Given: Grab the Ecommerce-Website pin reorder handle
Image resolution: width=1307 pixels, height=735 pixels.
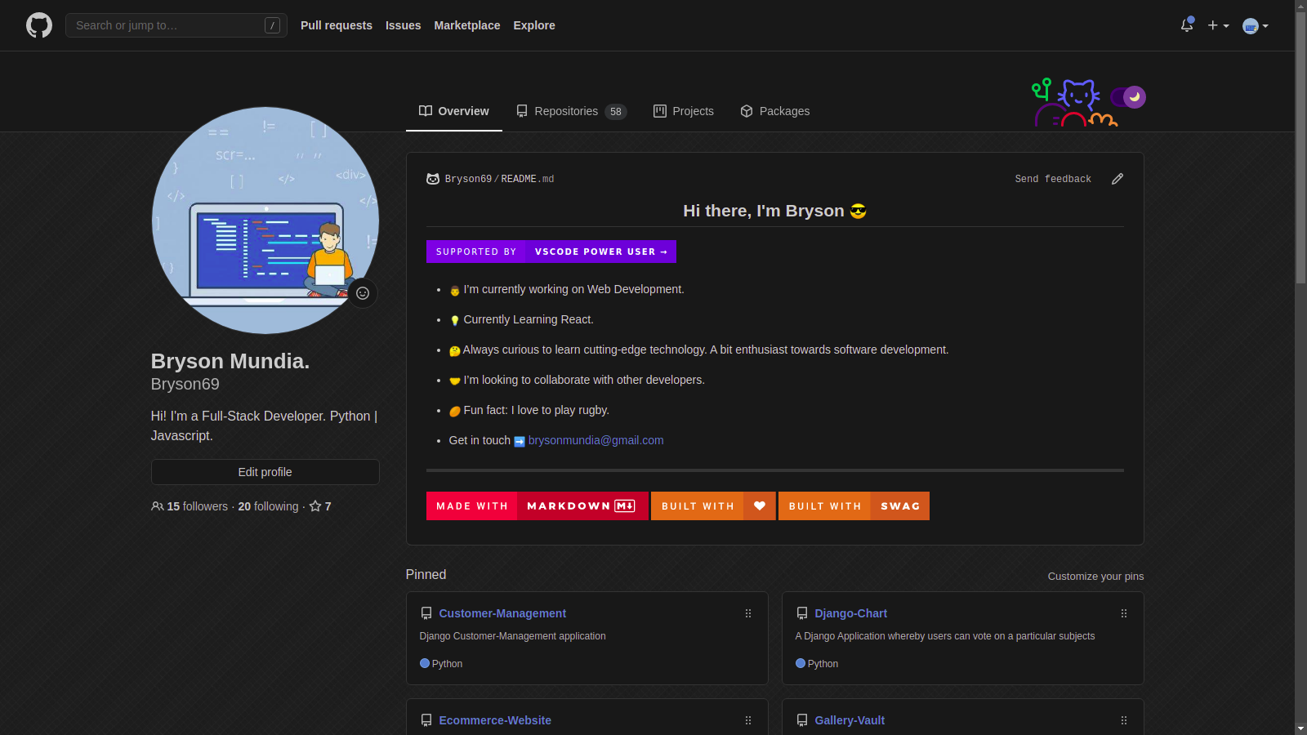Looking at the screenshot, I should 748,720.
